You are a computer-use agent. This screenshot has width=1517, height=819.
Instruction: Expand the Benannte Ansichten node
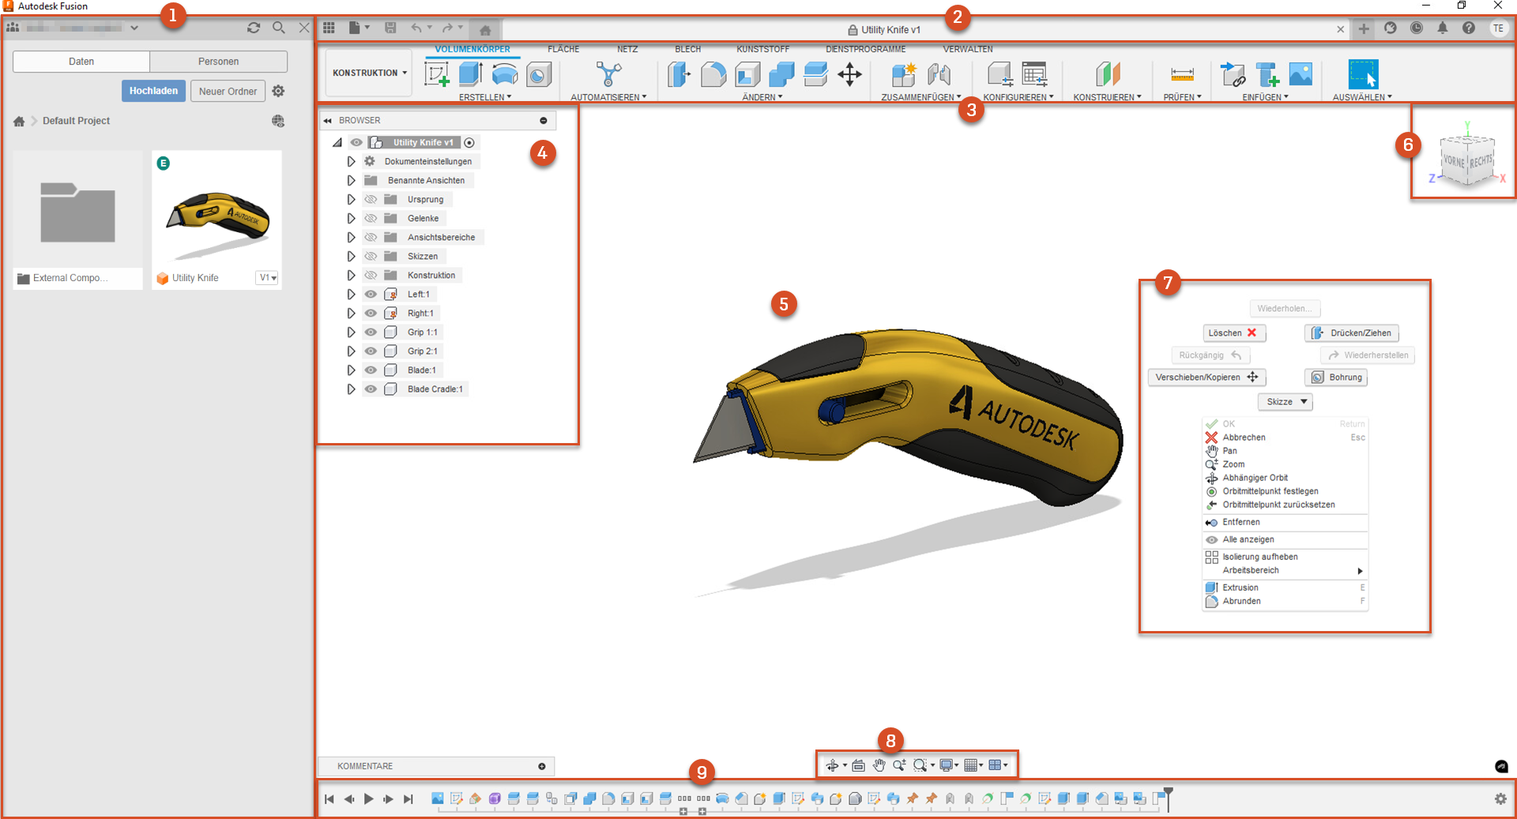(x=351, y=180)
